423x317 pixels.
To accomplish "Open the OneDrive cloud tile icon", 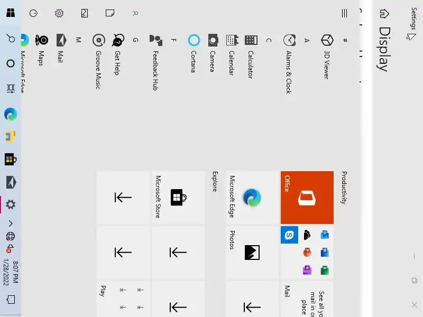I will 307,235.
